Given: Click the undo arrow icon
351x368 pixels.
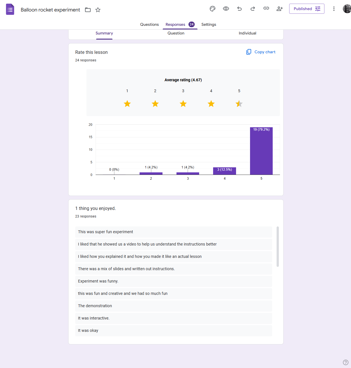Looking at the screenshot, I should [x=239, y=9].
